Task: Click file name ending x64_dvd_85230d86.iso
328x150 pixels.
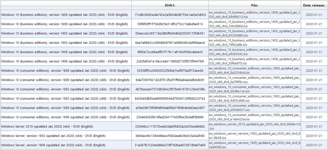Action: [x=254, y=33]
